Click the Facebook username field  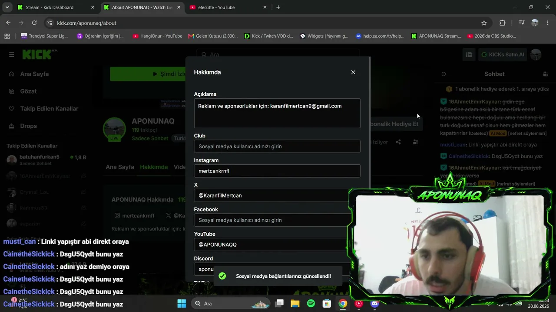(277, 220)
